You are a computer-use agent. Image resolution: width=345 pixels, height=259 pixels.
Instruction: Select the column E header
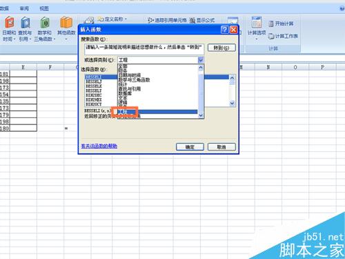pos(23,67)
